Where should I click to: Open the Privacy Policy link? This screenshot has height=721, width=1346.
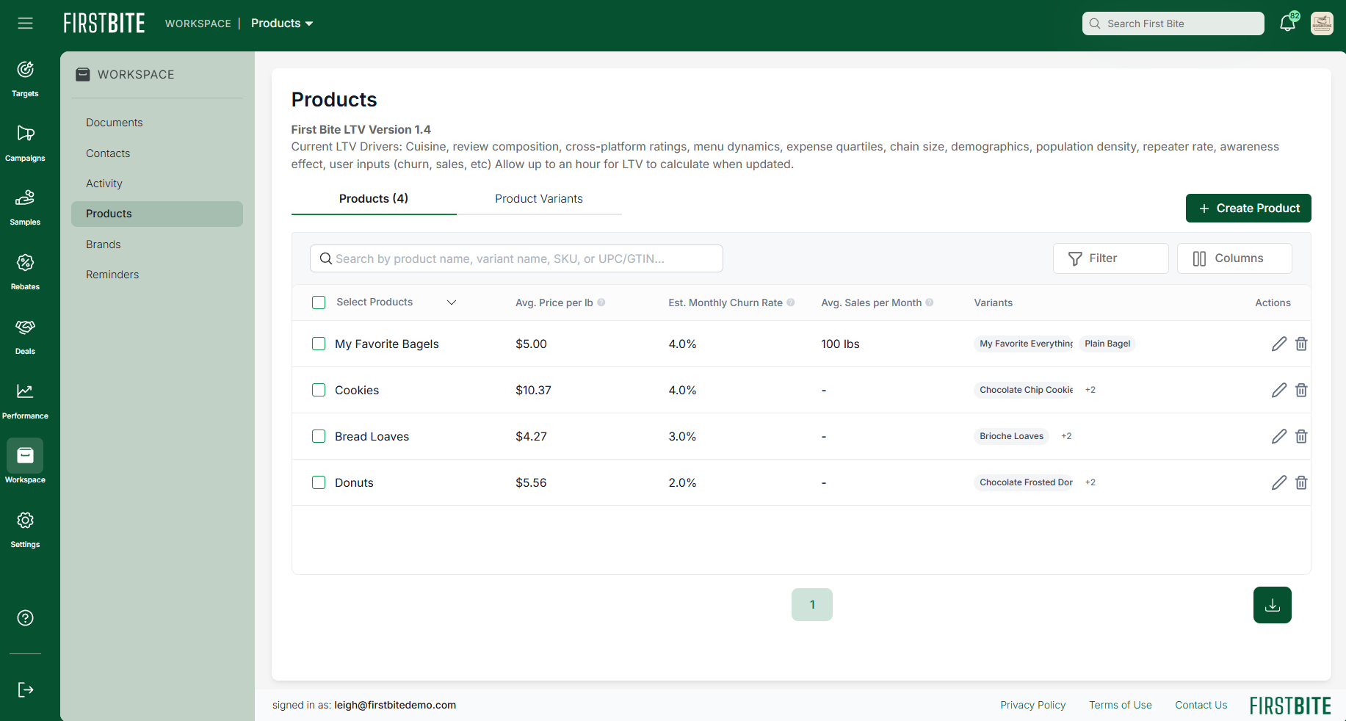[x=1032, y=705]
